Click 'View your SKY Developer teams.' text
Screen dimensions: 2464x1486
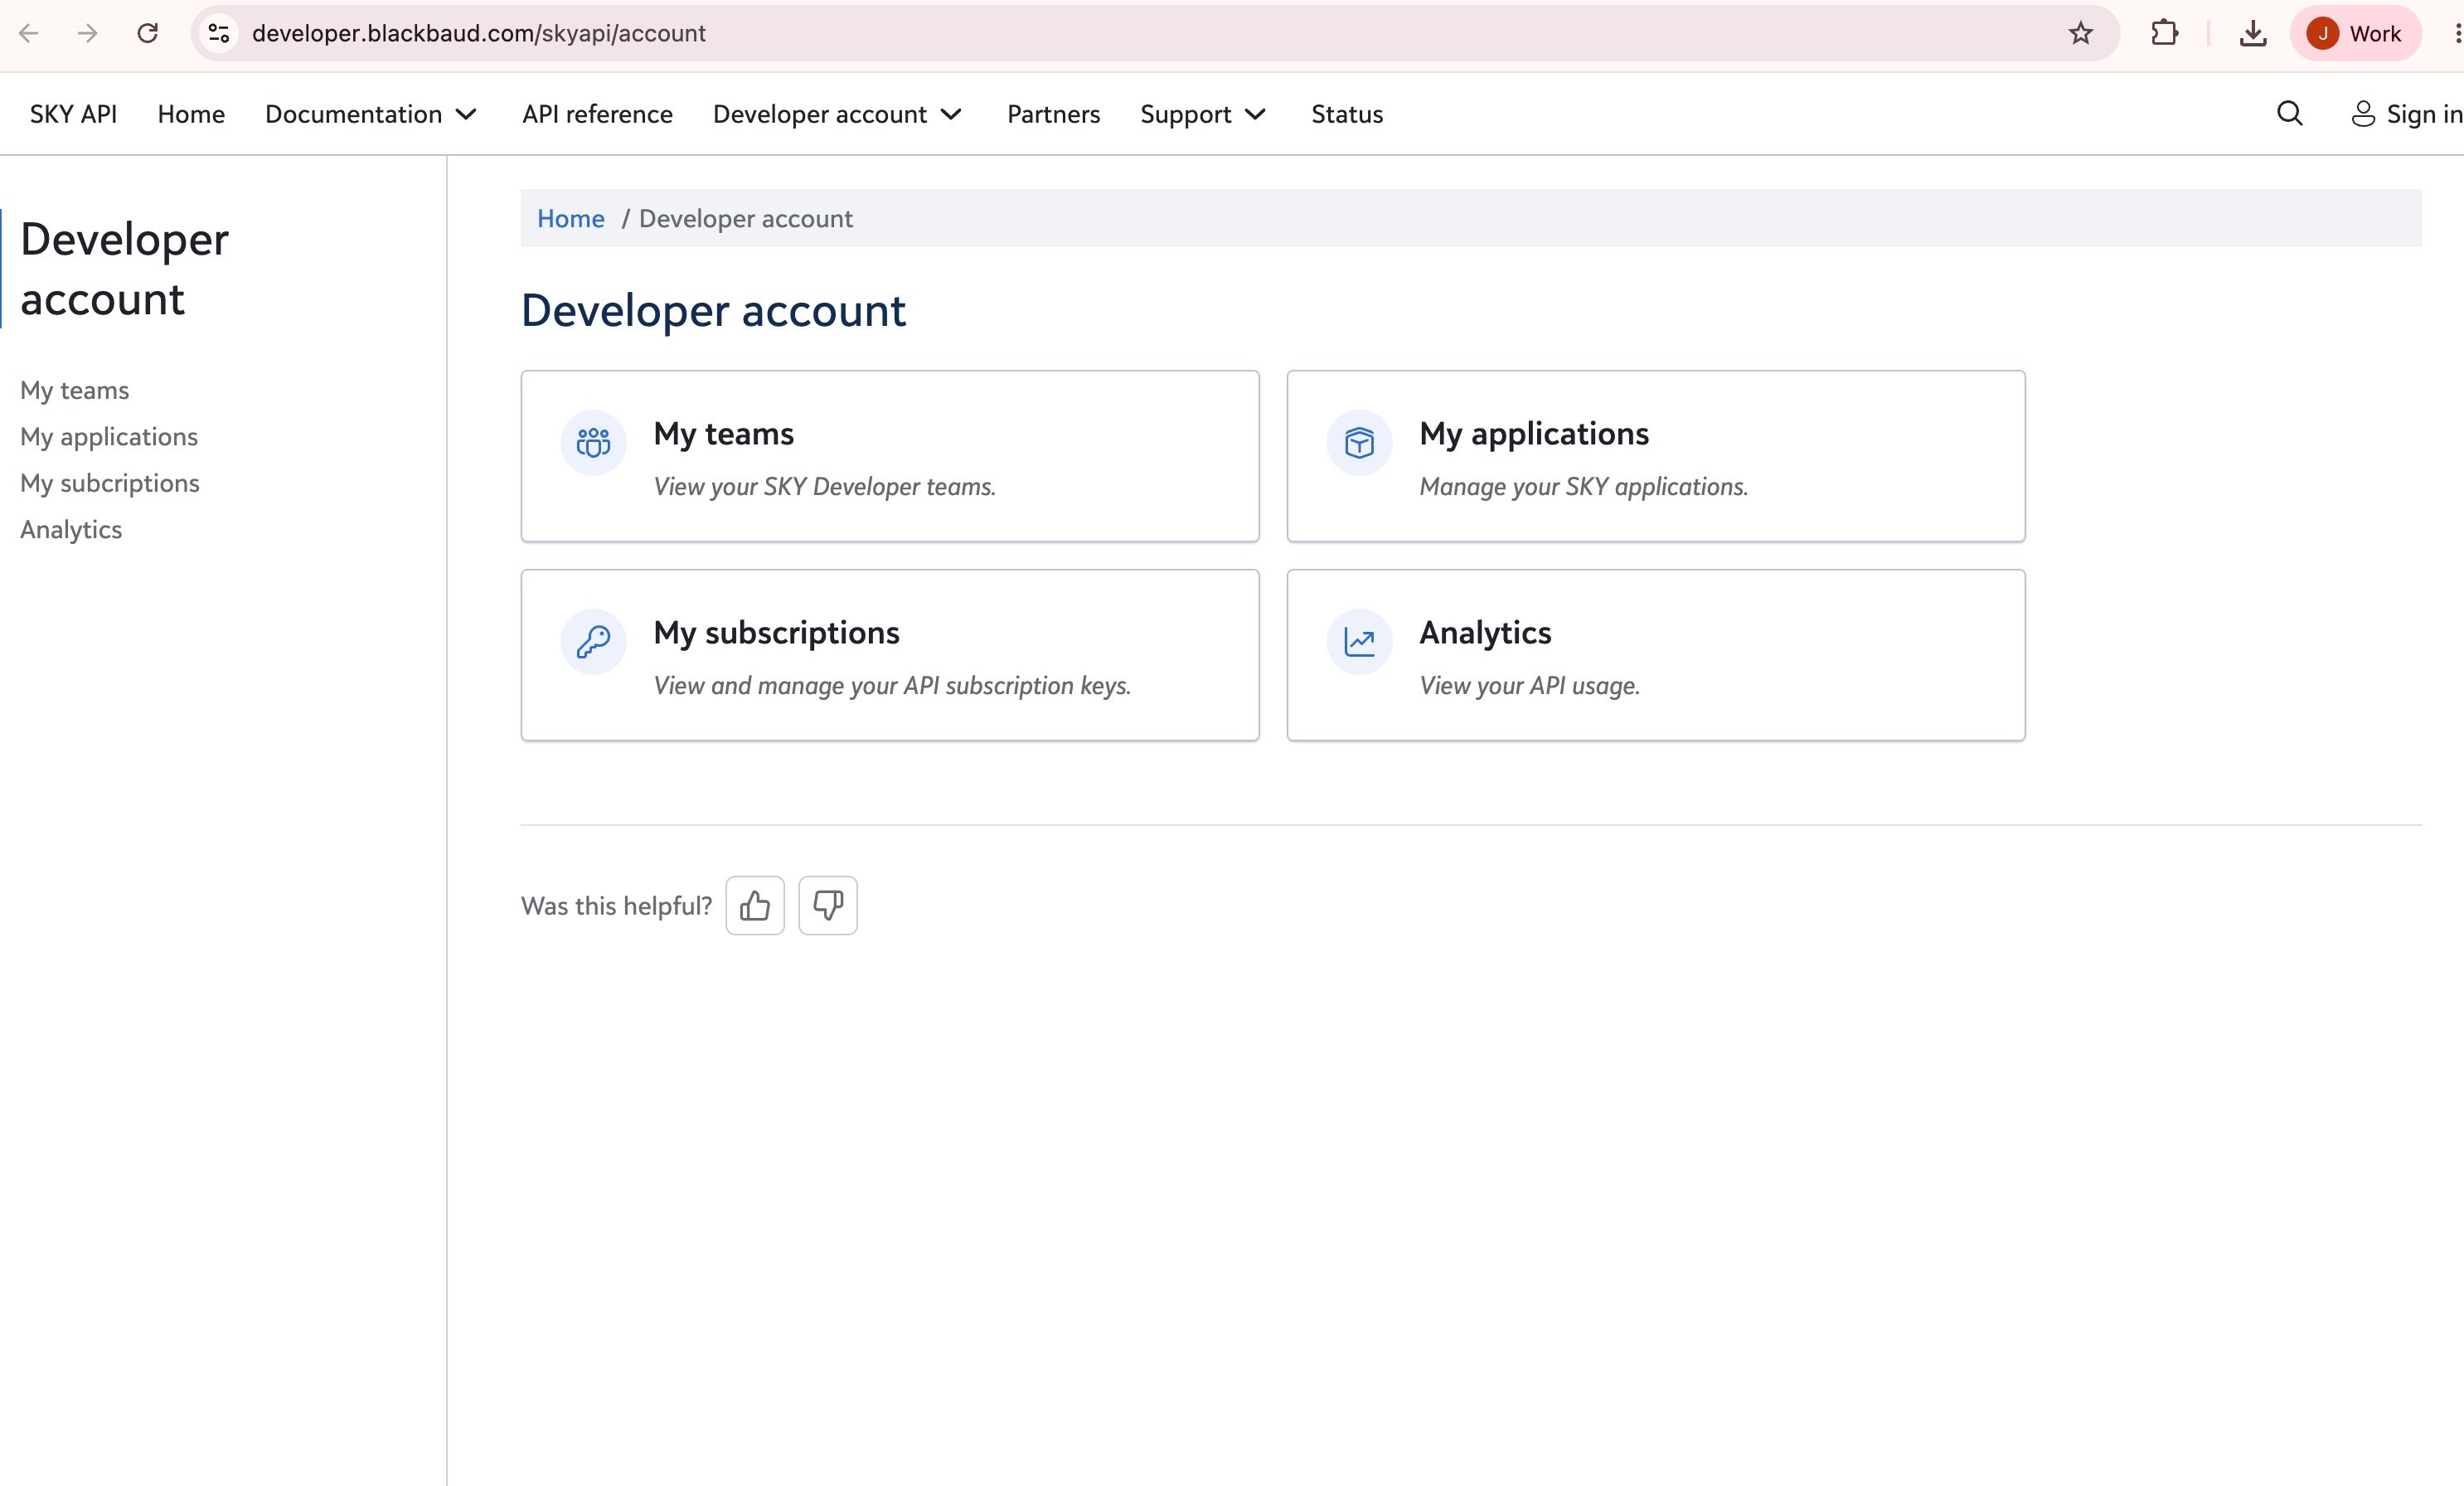pos(824,486)
